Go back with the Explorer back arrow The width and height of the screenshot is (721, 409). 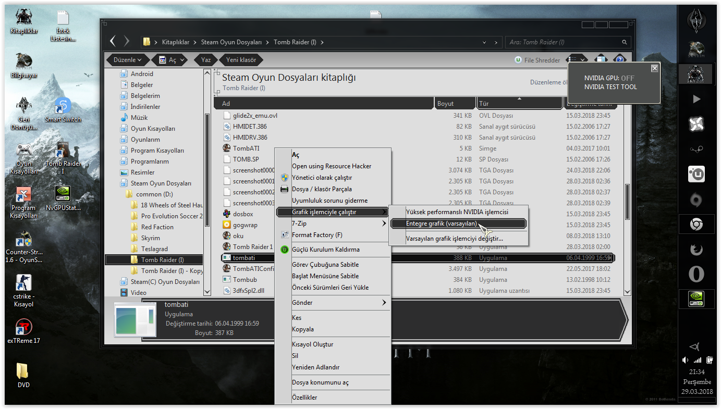pyautogui.click(x=113, y=41)
